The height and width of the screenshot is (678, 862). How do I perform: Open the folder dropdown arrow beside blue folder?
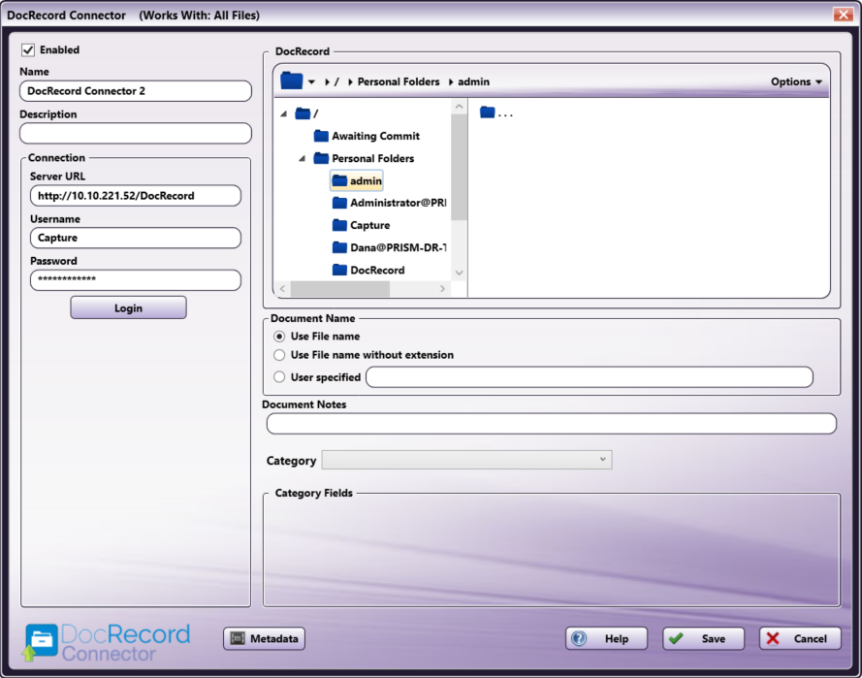click(x=311, y=81)
